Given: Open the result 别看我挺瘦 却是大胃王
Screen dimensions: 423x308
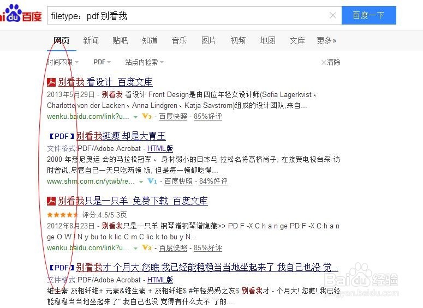Looking at the screenshot, I should 121,136.
